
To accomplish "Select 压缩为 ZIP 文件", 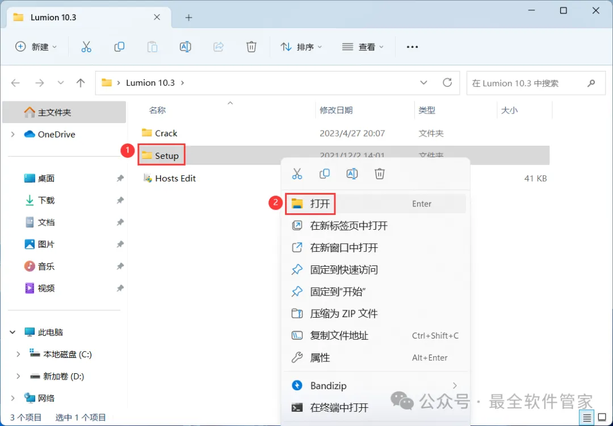I will click(375, 314).
